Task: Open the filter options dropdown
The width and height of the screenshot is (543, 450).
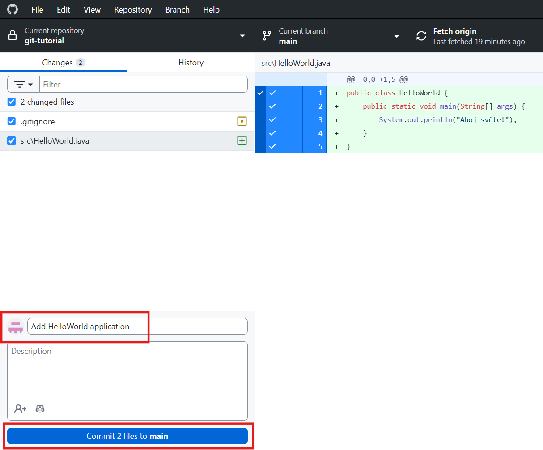Action: tap(23, 84)
